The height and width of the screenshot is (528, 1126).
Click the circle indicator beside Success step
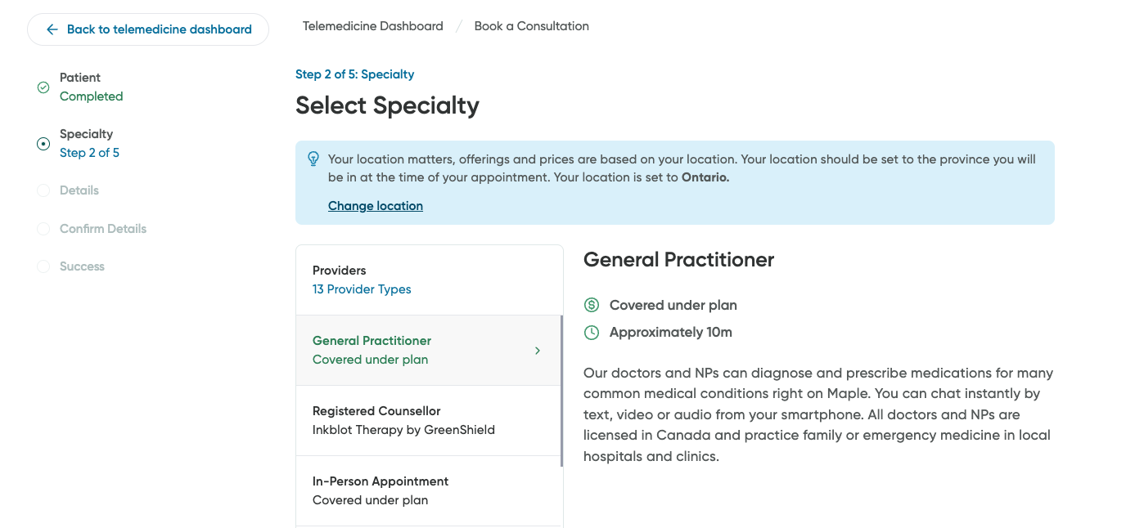(x=43, y=266)
